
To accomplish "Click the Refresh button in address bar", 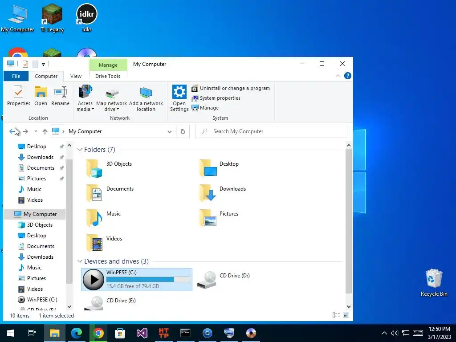I will (x=183, y=131).
